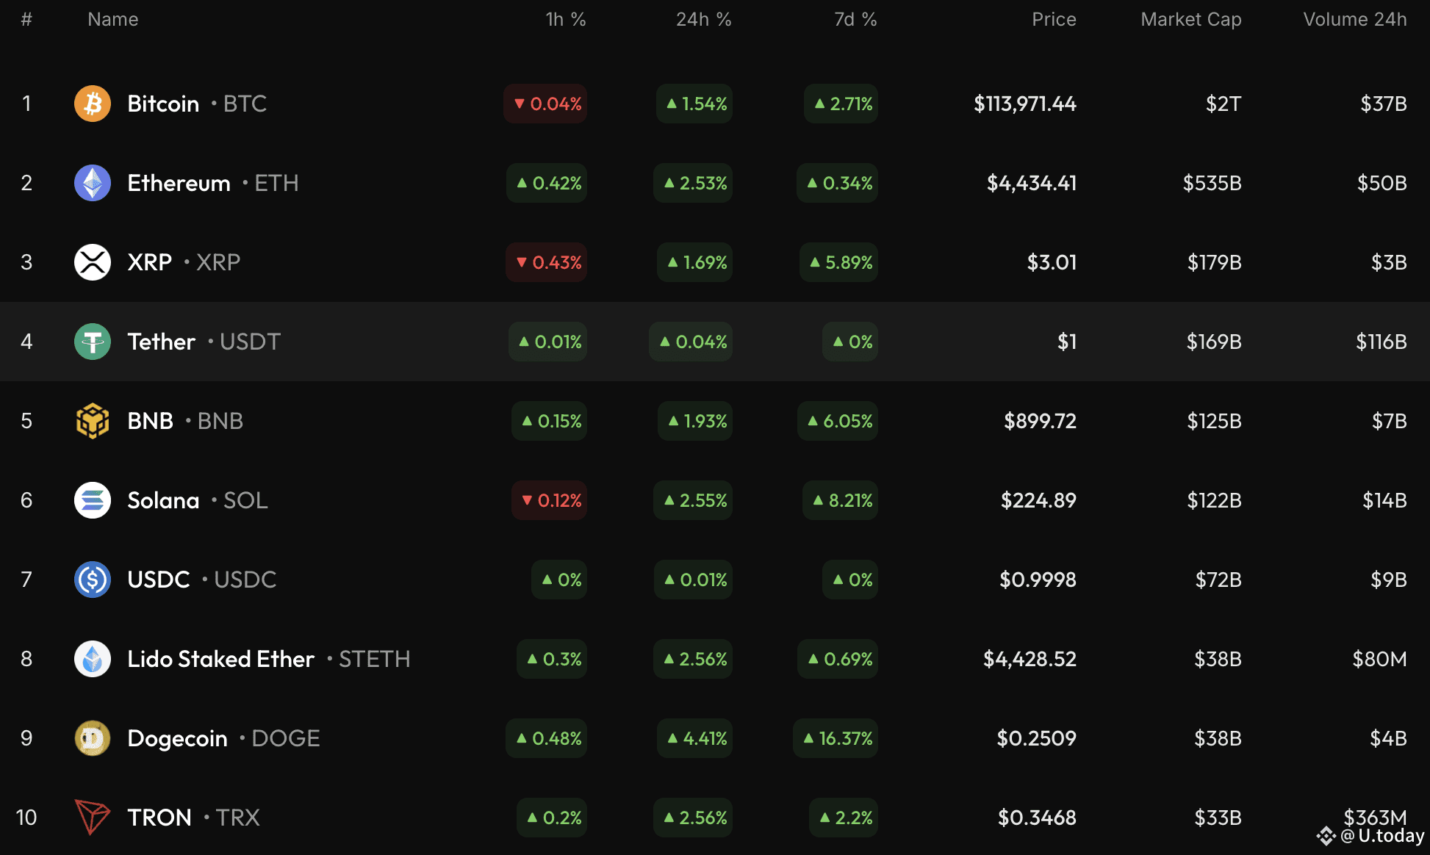Click the Dogecoin shiba logo icon
This screenshot has width=1430, height=855.
pyautogui.click(x=92, y=738)
